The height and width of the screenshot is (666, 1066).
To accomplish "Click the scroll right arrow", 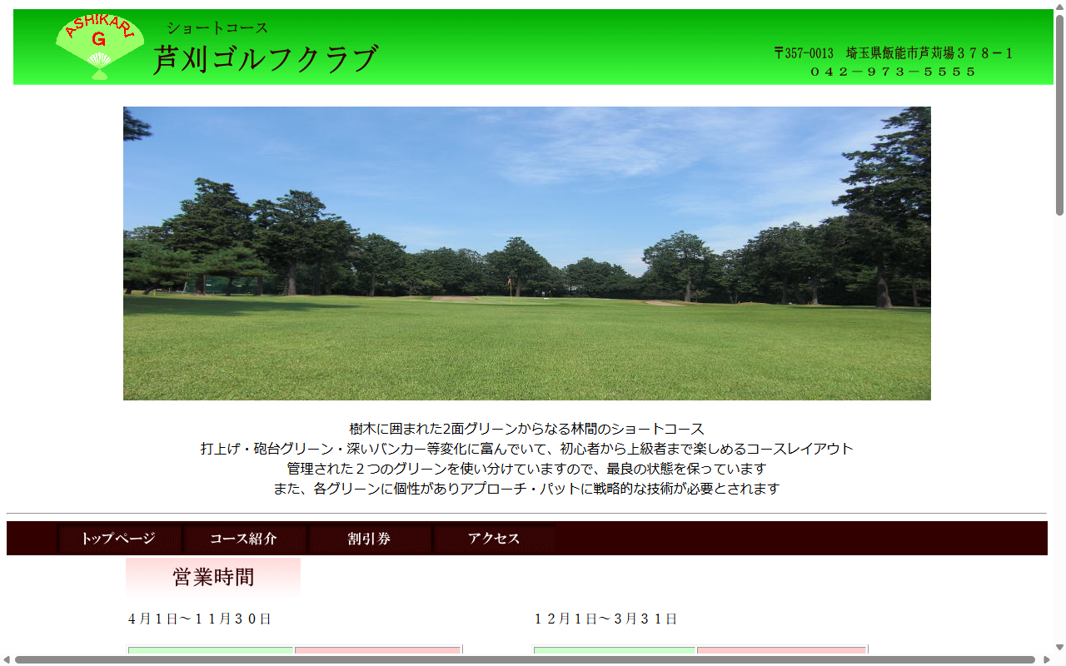I will click(x=1047, y=659).
